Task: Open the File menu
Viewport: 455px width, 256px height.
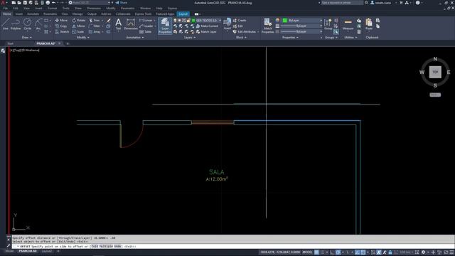Action: point(6,9)
